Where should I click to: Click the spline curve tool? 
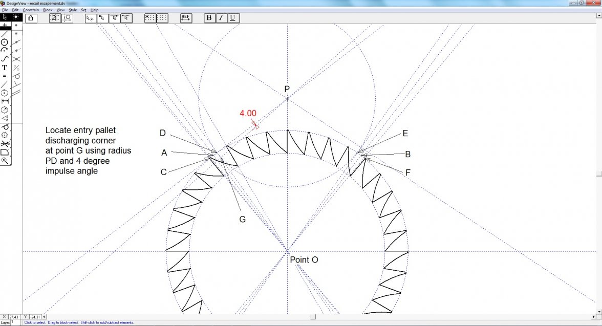coord(5,59)
